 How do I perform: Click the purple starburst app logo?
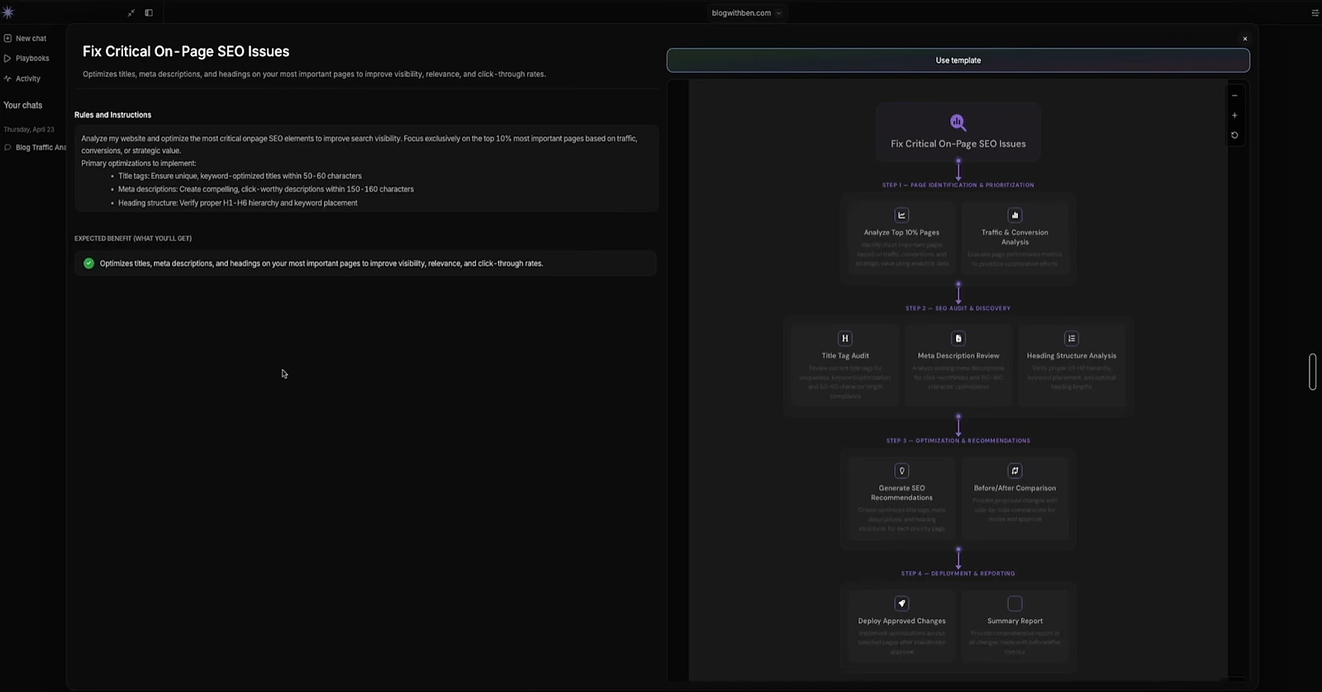click(8, 12)
